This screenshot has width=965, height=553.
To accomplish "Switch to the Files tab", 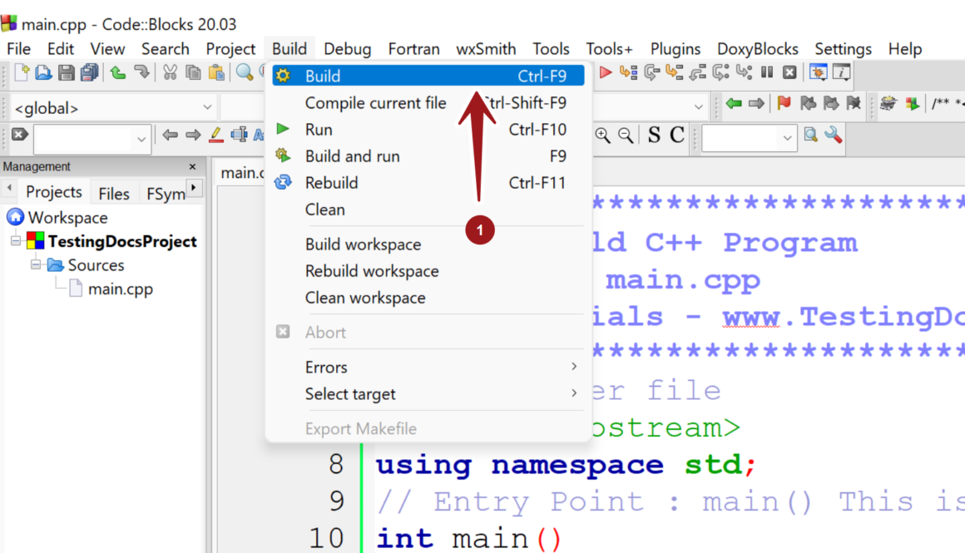I will tap(114, 193).
